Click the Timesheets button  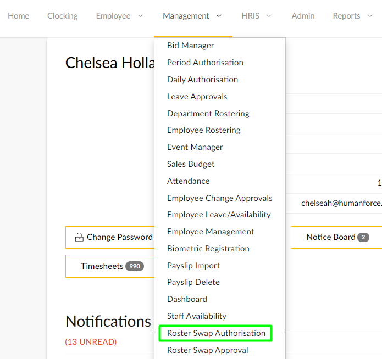click(x=110, y=266)
